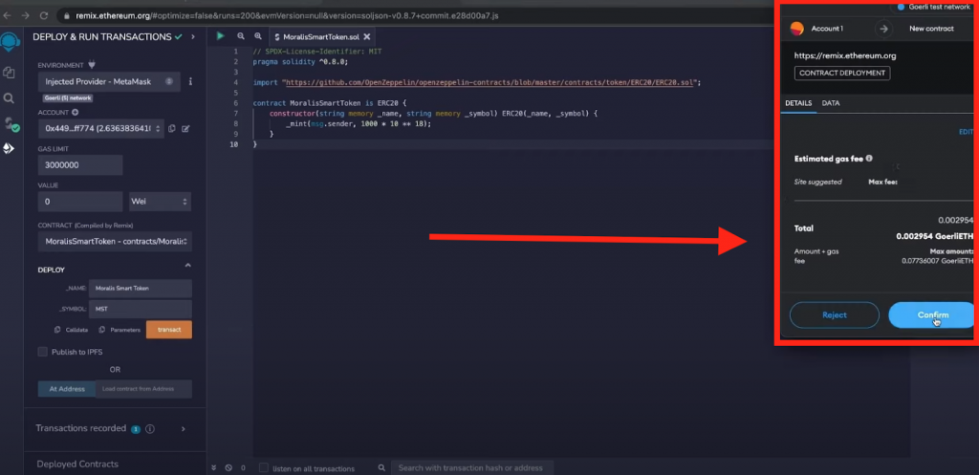The image size is (979, 475).
Task: Close the MoralisSmartToken.sol tab
Action: 366,37
